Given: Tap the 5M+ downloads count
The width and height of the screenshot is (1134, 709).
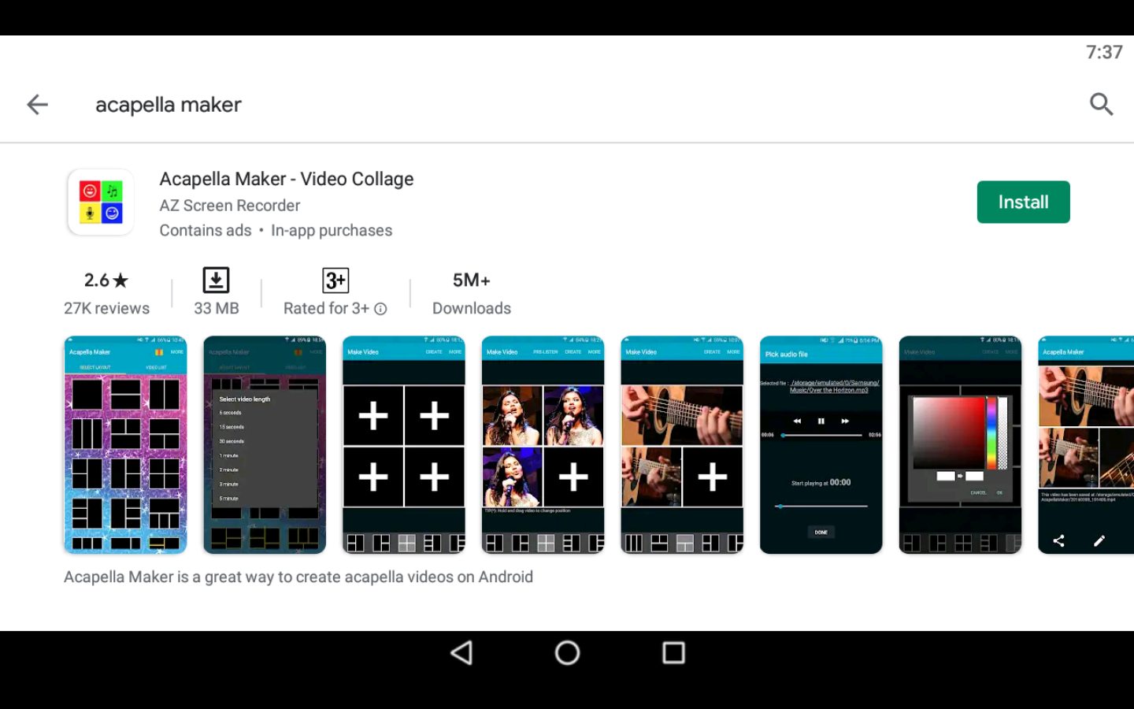Looking at the screenshot, I should click(472, 280).
